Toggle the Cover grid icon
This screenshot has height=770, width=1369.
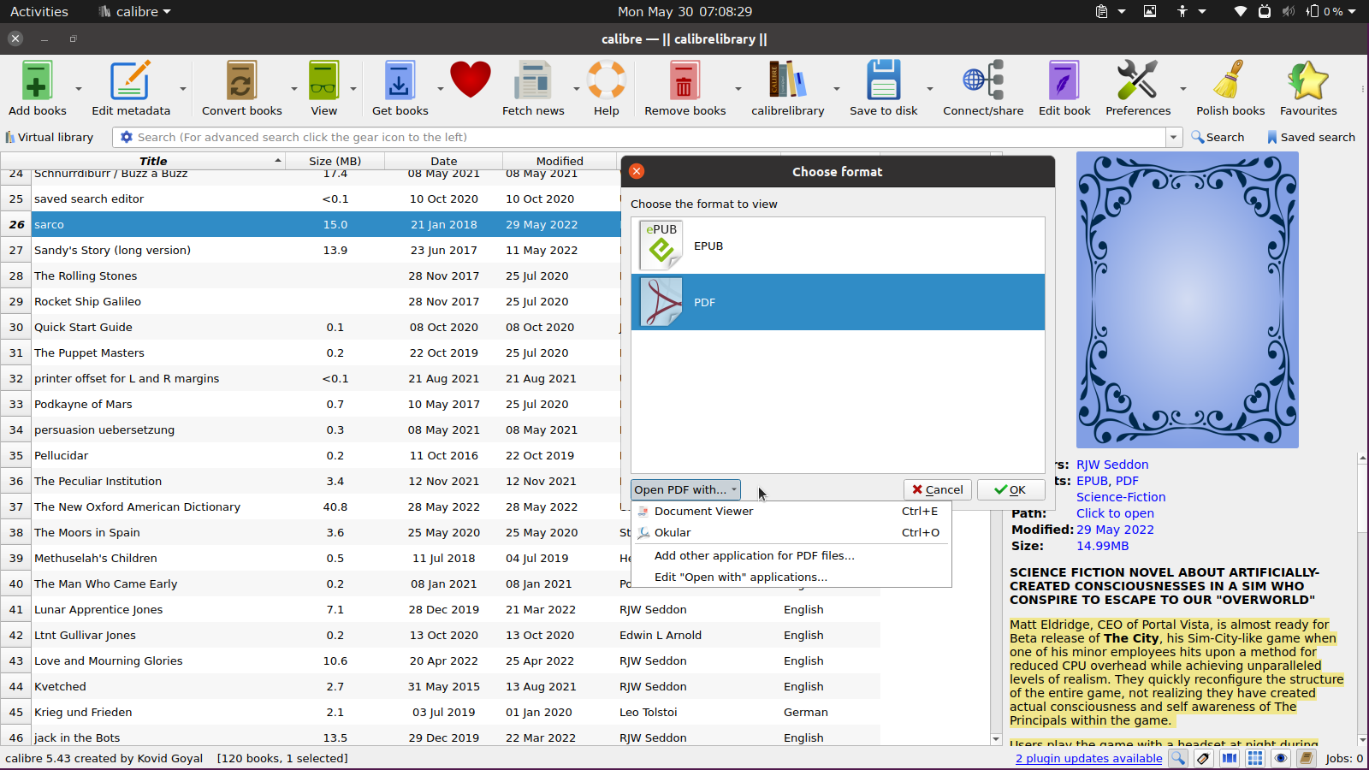point(1255,758)
